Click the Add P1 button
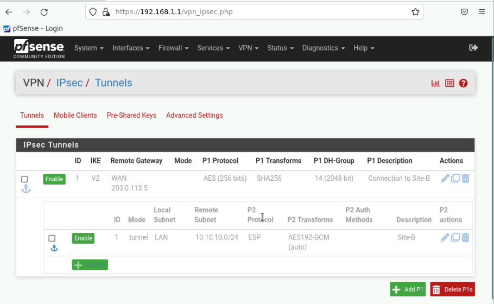 pyautogui.click(x=408, y=289)
